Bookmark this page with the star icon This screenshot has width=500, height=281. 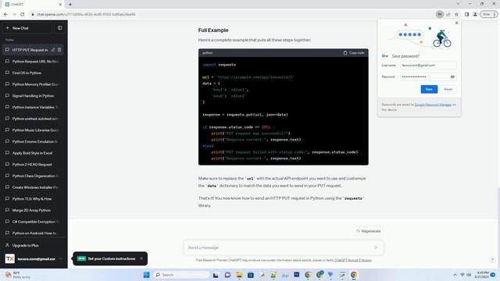(456, 14)
